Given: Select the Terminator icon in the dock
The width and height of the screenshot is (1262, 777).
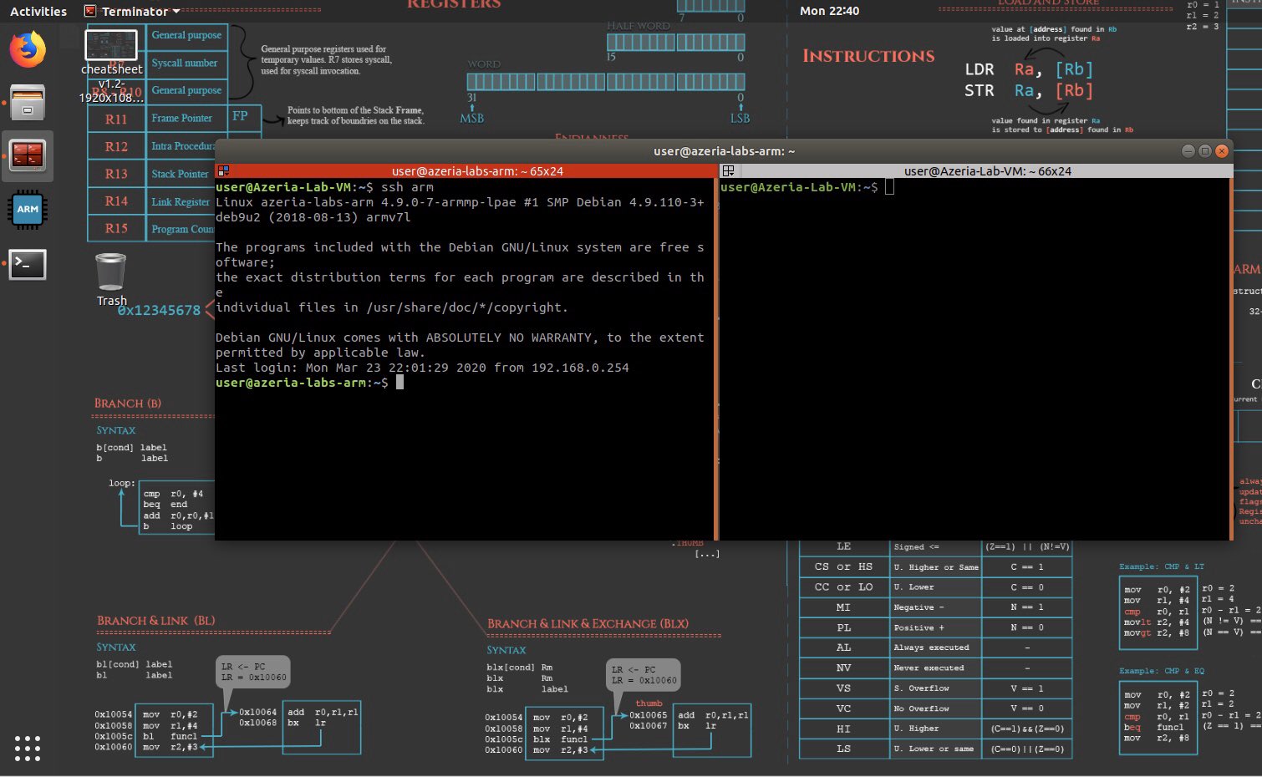Looking at the screenshot, I should (x=28, y=156).
